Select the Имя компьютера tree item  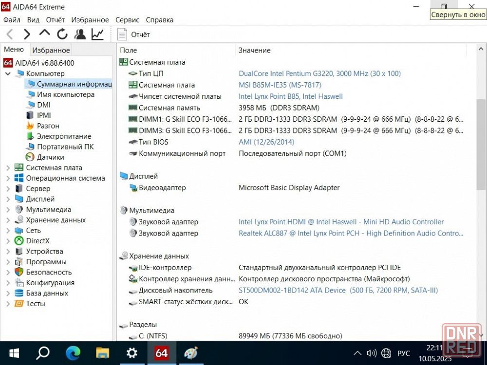pyautogui.click(x=66, y=94)
